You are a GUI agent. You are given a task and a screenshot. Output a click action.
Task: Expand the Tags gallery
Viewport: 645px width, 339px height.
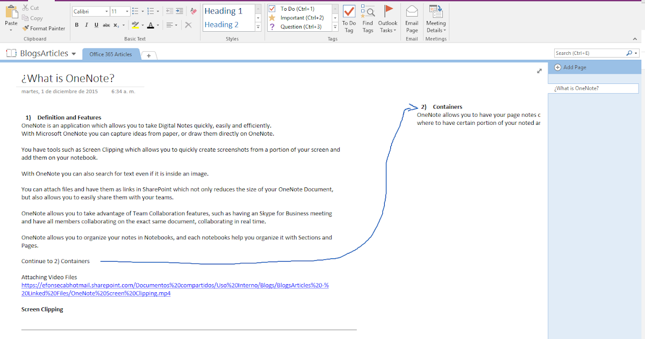(x=335, y=27)
